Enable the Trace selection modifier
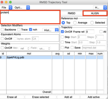The height and width of the screenshot is (99, 108). click(19, 29)
